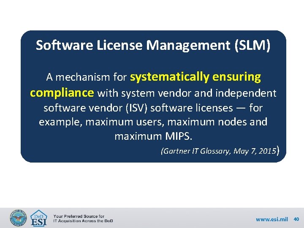Click the text 'maximum MIPS.'
This screenshot has width=304, height=228.
pyautogui.click(x=153, y=136)
